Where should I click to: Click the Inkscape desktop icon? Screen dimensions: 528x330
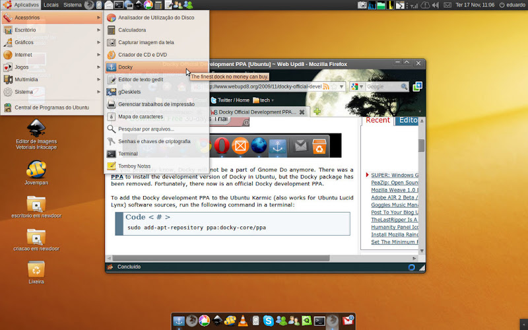click(36, 128)
